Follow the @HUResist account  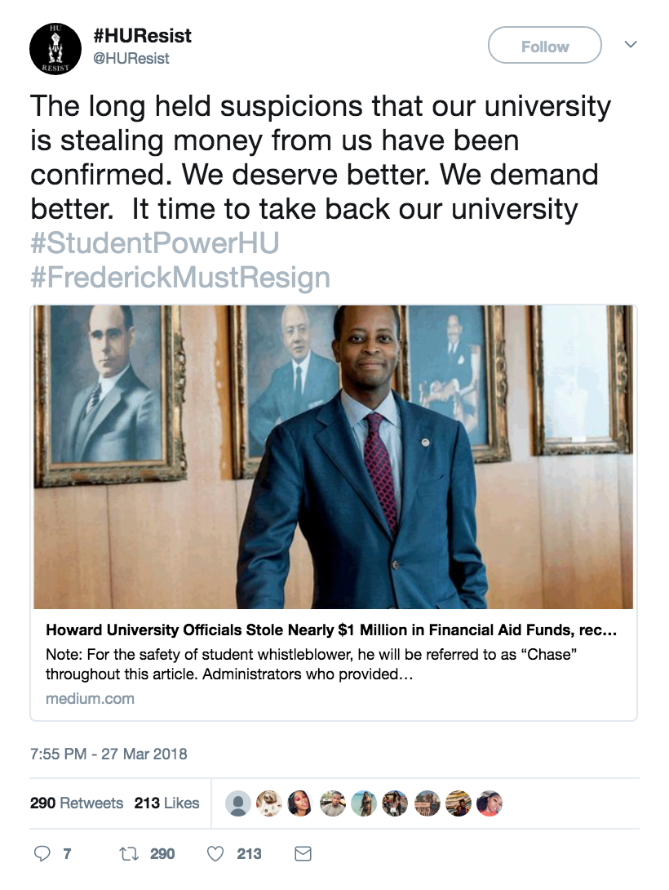pos(544,47)
